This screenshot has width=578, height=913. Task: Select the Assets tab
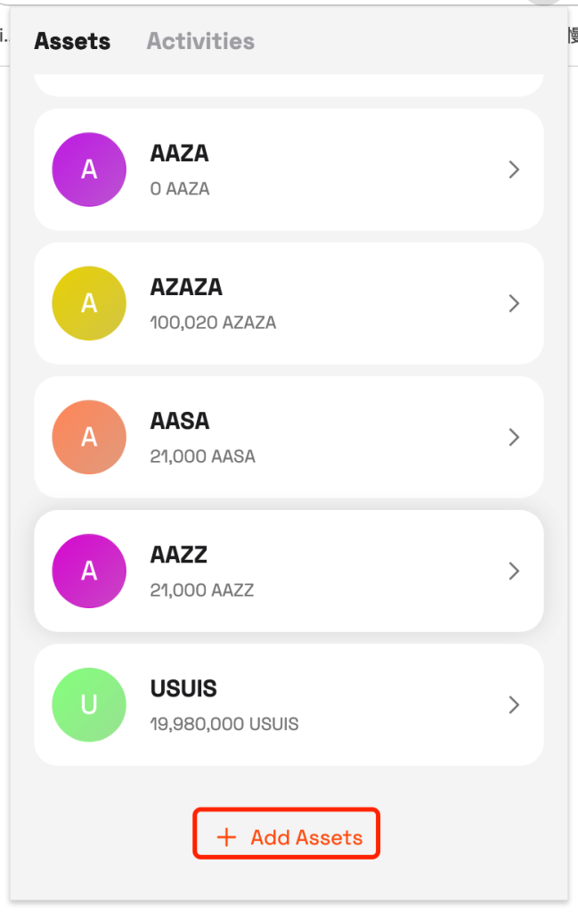[x=72, y=41]
